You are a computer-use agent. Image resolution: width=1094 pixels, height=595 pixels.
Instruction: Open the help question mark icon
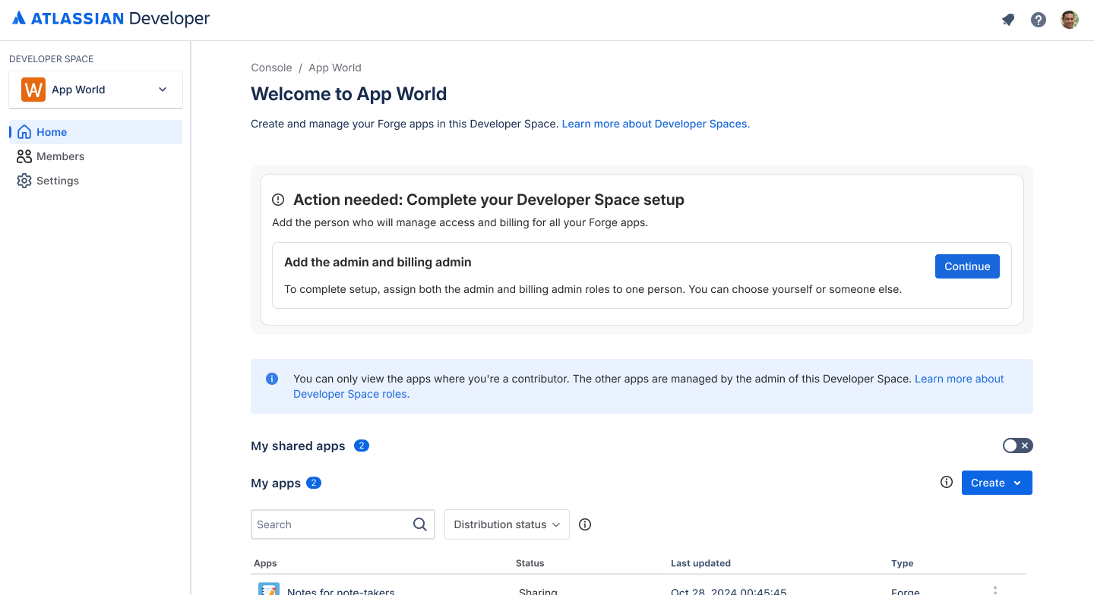[1039, 20]
